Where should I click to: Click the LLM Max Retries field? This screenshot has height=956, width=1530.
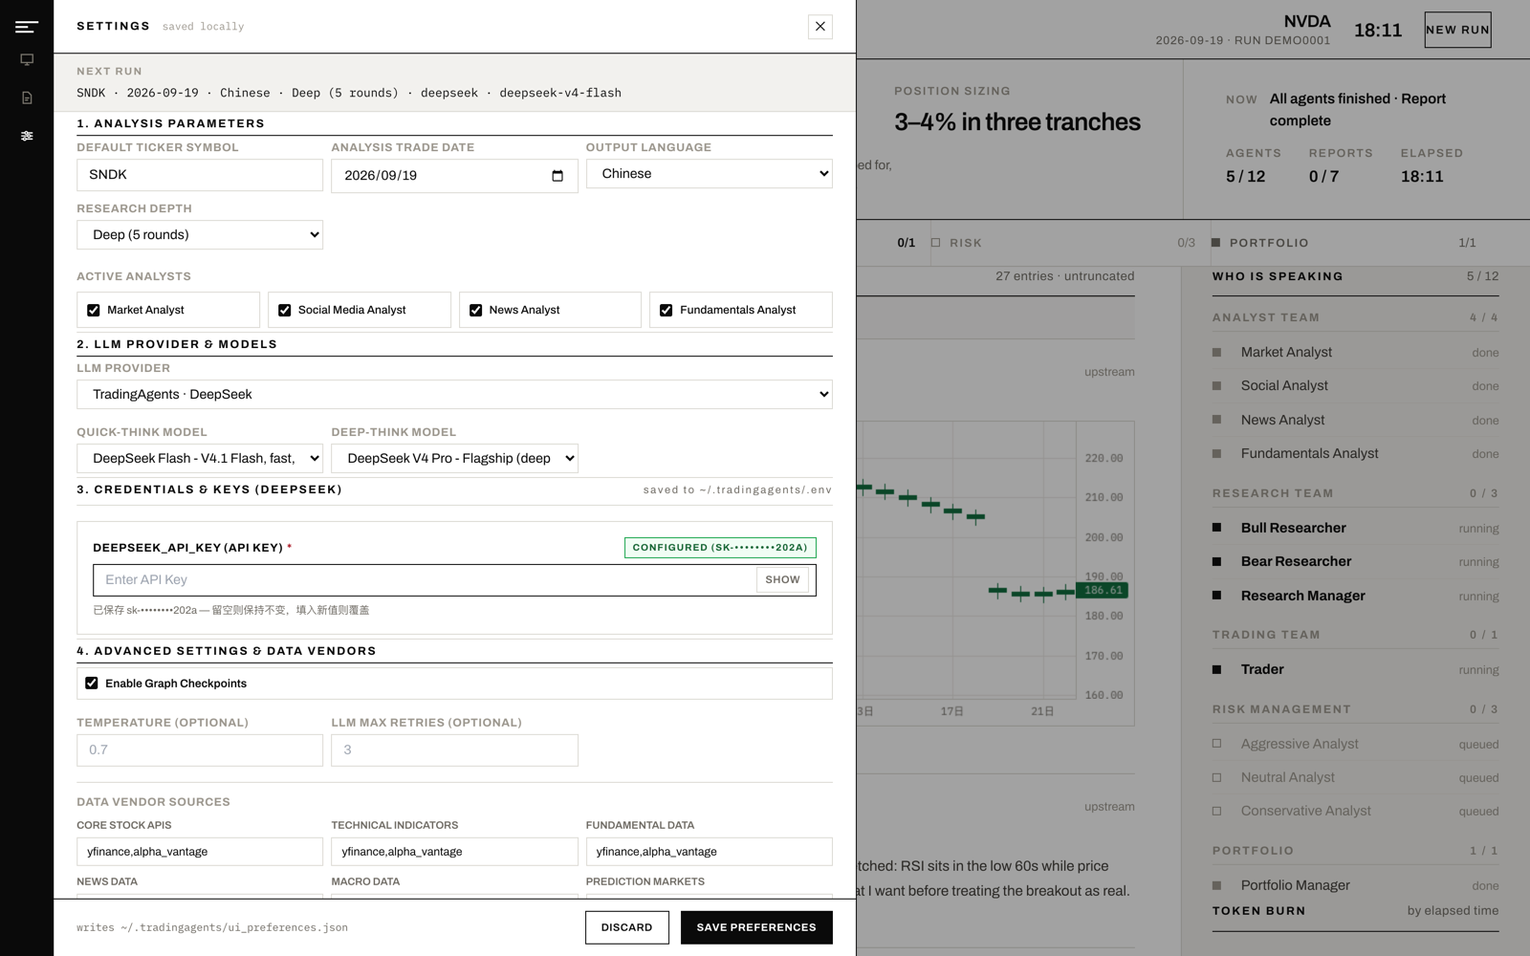point(454,750)
